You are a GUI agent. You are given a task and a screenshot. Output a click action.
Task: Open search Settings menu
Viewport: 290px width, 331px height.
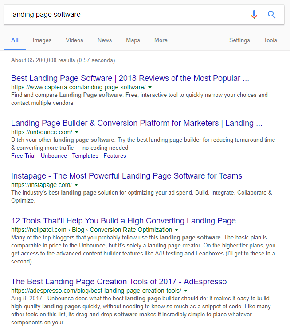click(239, 40)
